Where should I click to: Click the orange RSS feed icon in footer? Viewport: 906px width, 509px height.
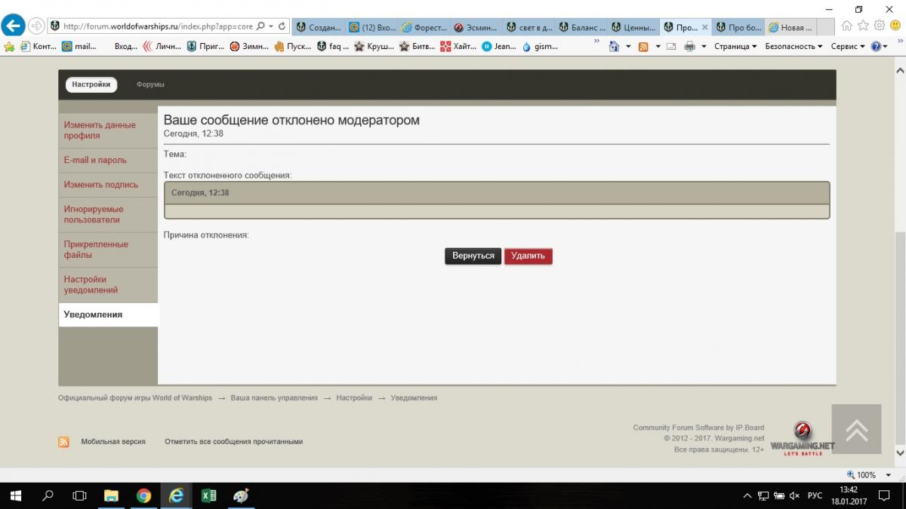64,442
